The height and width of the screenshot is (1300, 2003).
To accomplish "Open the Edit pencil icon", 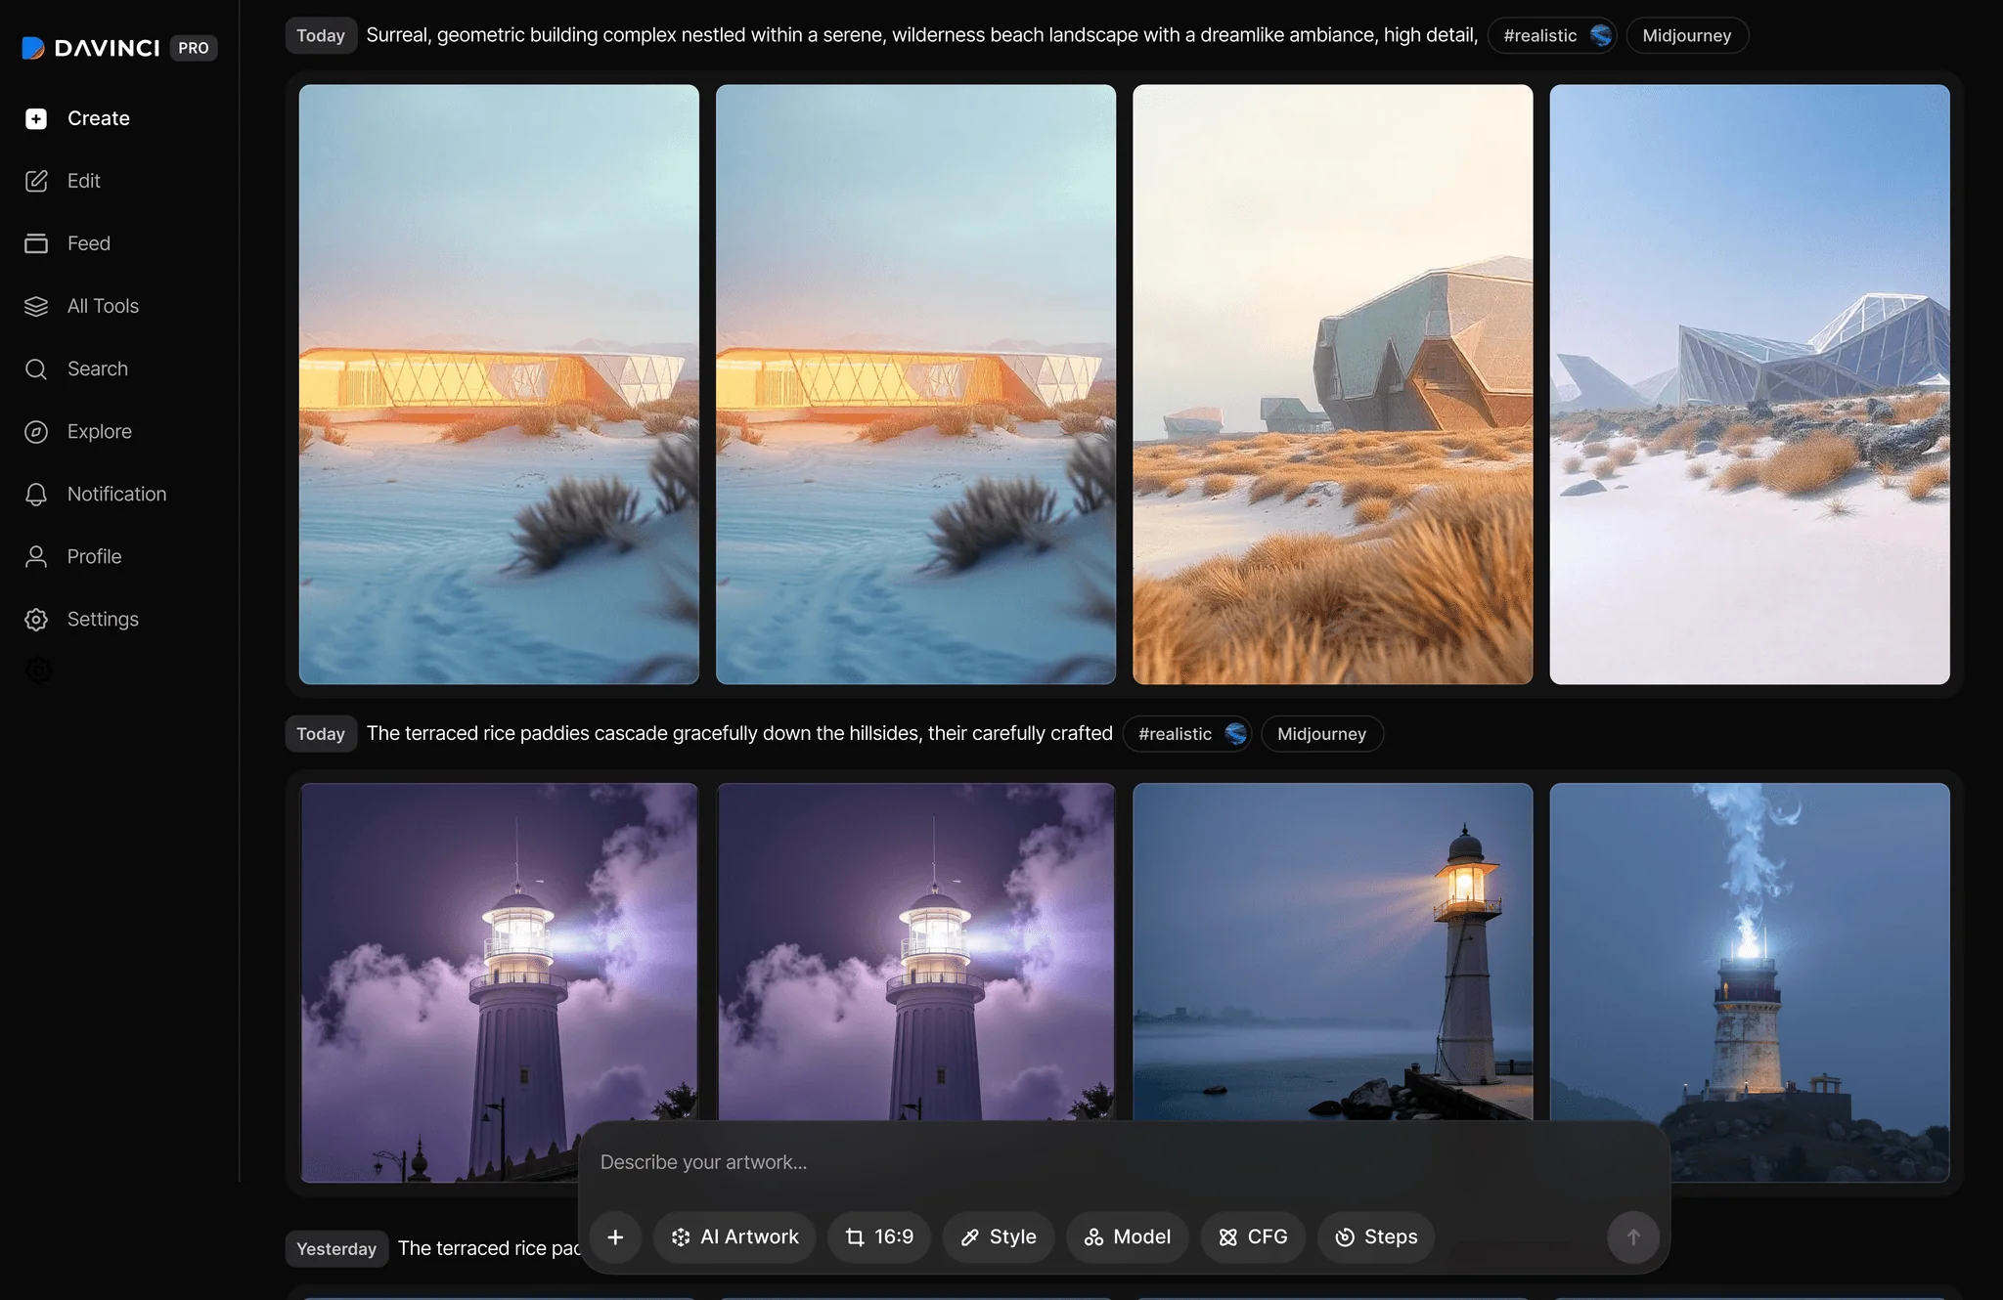I will click(36, 181).
